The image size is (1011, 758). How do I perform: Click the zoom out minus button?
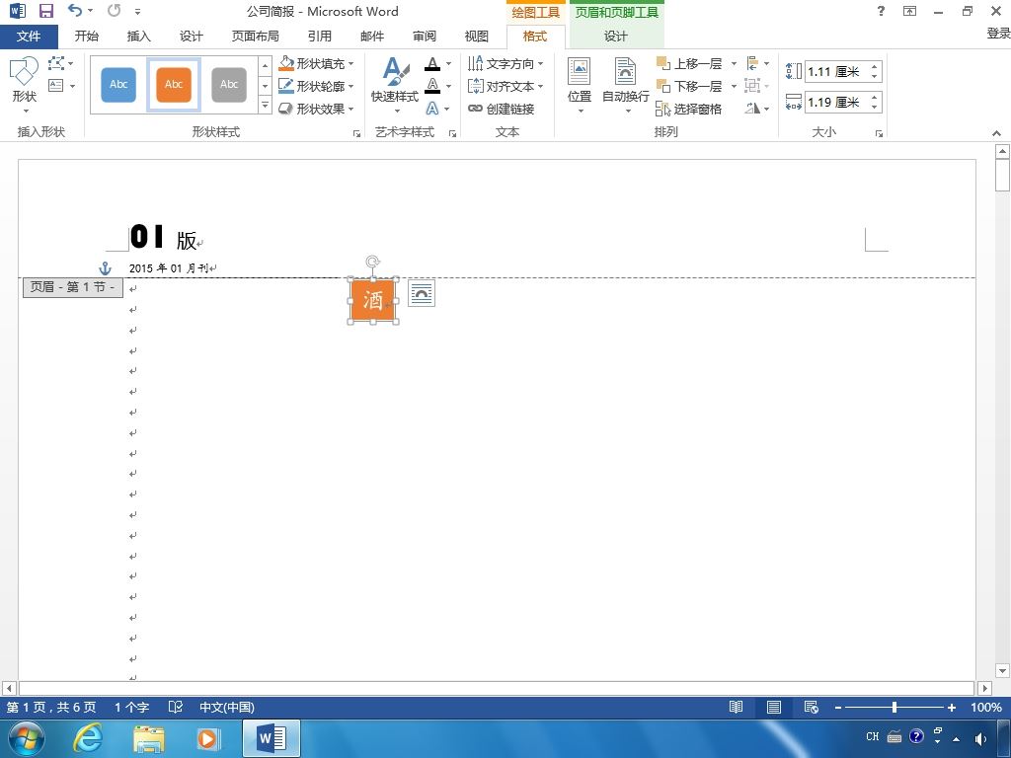(838, 707)
